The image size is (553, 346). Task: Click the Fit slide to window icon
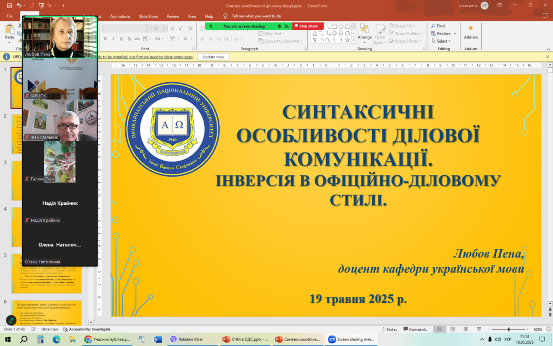click(549, 329)
